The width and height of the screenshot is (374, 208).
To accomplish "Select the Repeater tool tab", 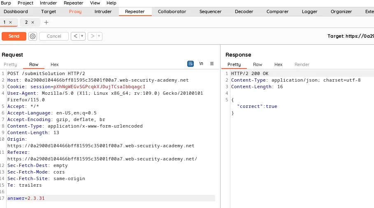I will (135, 11).
